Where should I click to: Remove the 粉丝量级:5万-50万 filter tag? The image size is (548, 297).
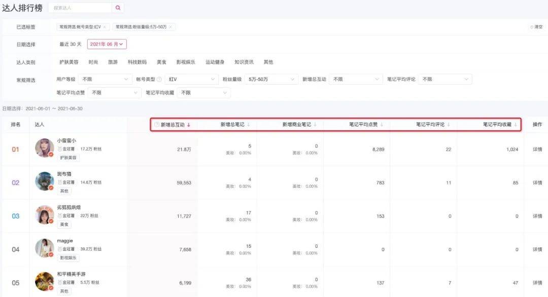pos(170,27)
